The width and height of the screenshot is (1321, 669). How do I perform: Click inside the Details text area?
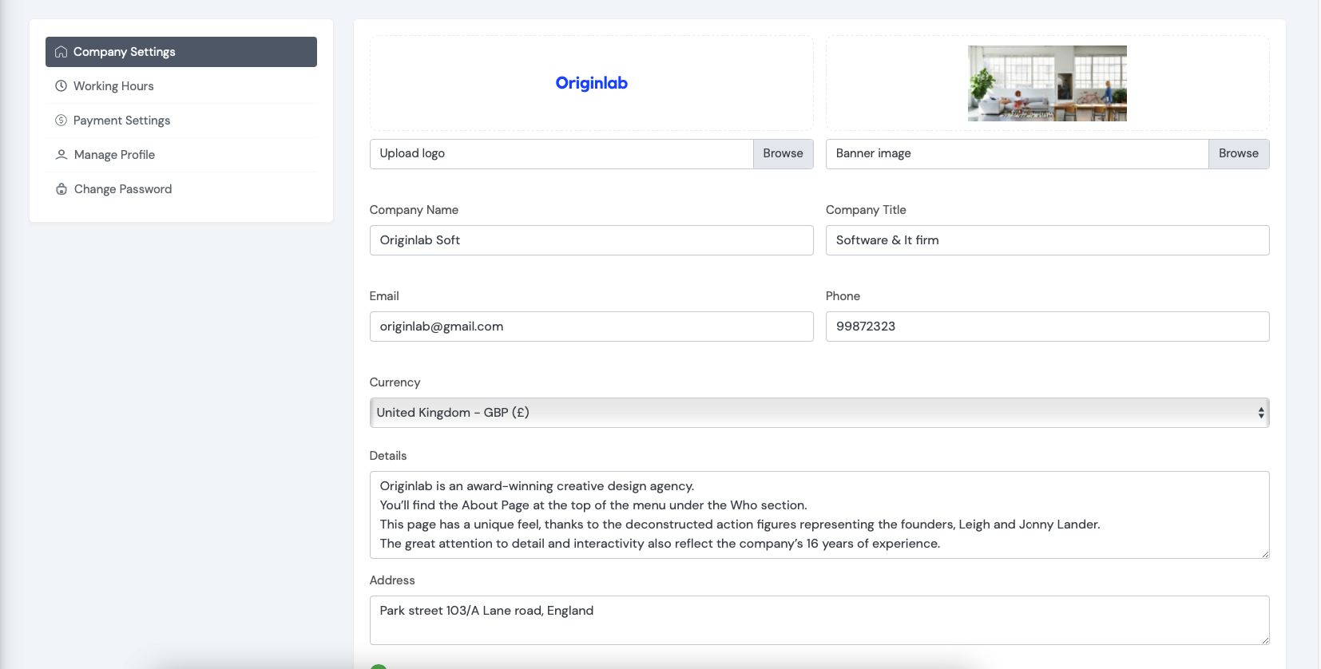pos(819,515)
